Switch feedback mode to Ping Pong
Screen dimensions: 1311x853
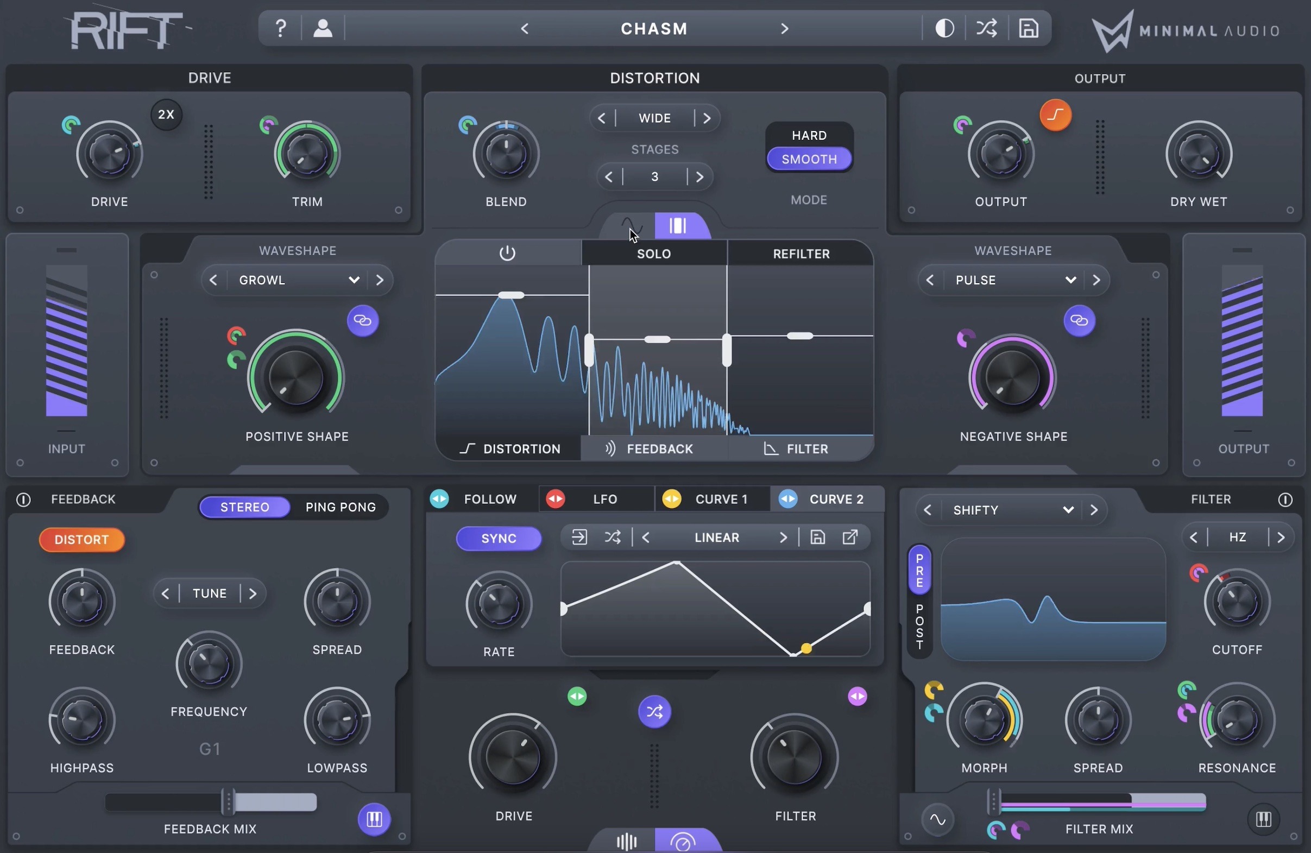tap(341, 507)
